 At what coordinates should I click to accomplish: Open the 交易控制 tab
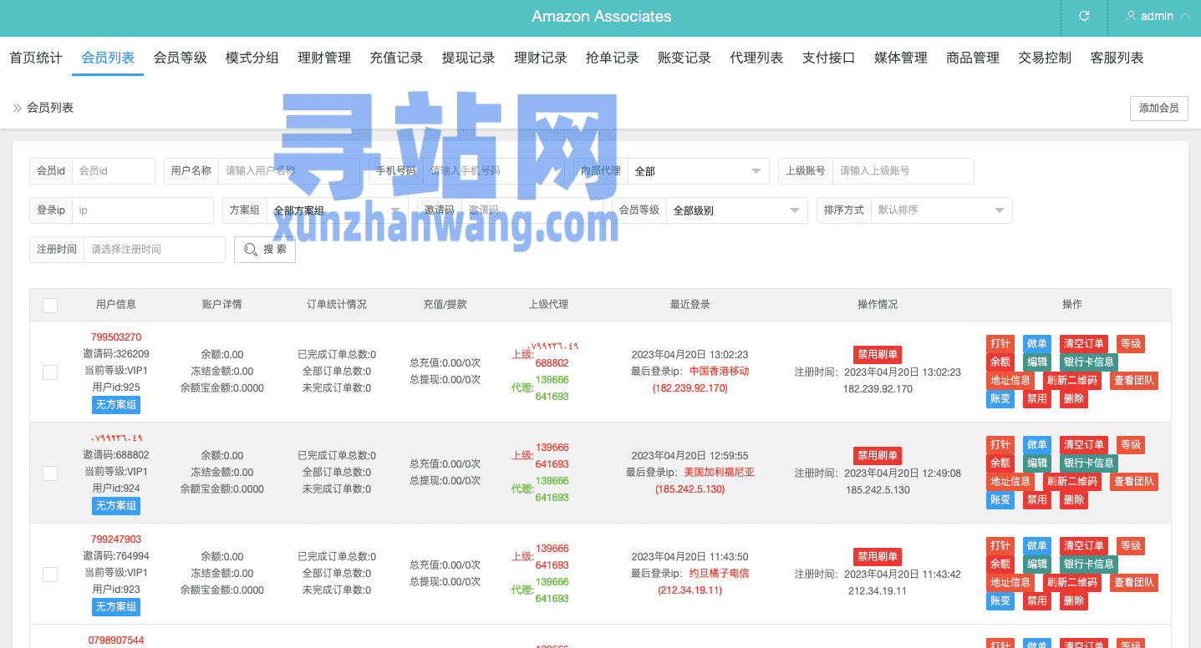tap(1045, 58)
